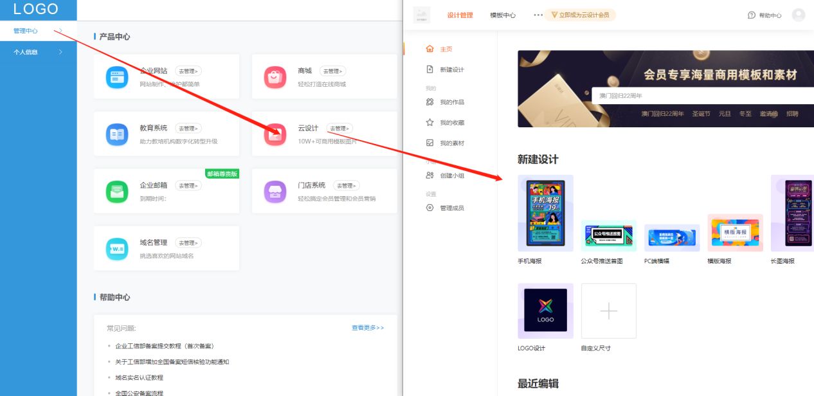This screenshot has width=814, height=396.
Task: Open 企业工信部备案提交教程 help article
Action: 165,346
